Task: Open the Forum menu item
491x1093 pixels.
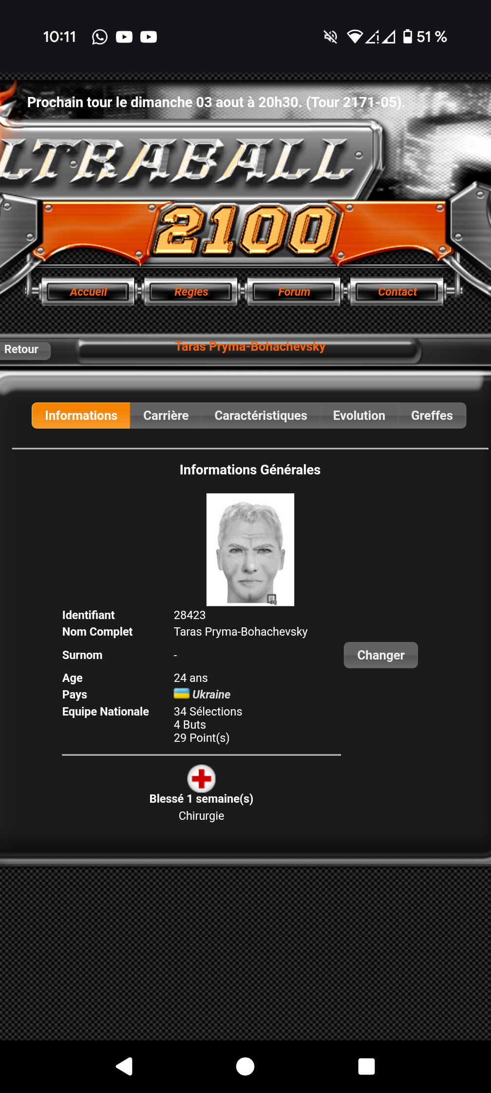Action: 294,292
